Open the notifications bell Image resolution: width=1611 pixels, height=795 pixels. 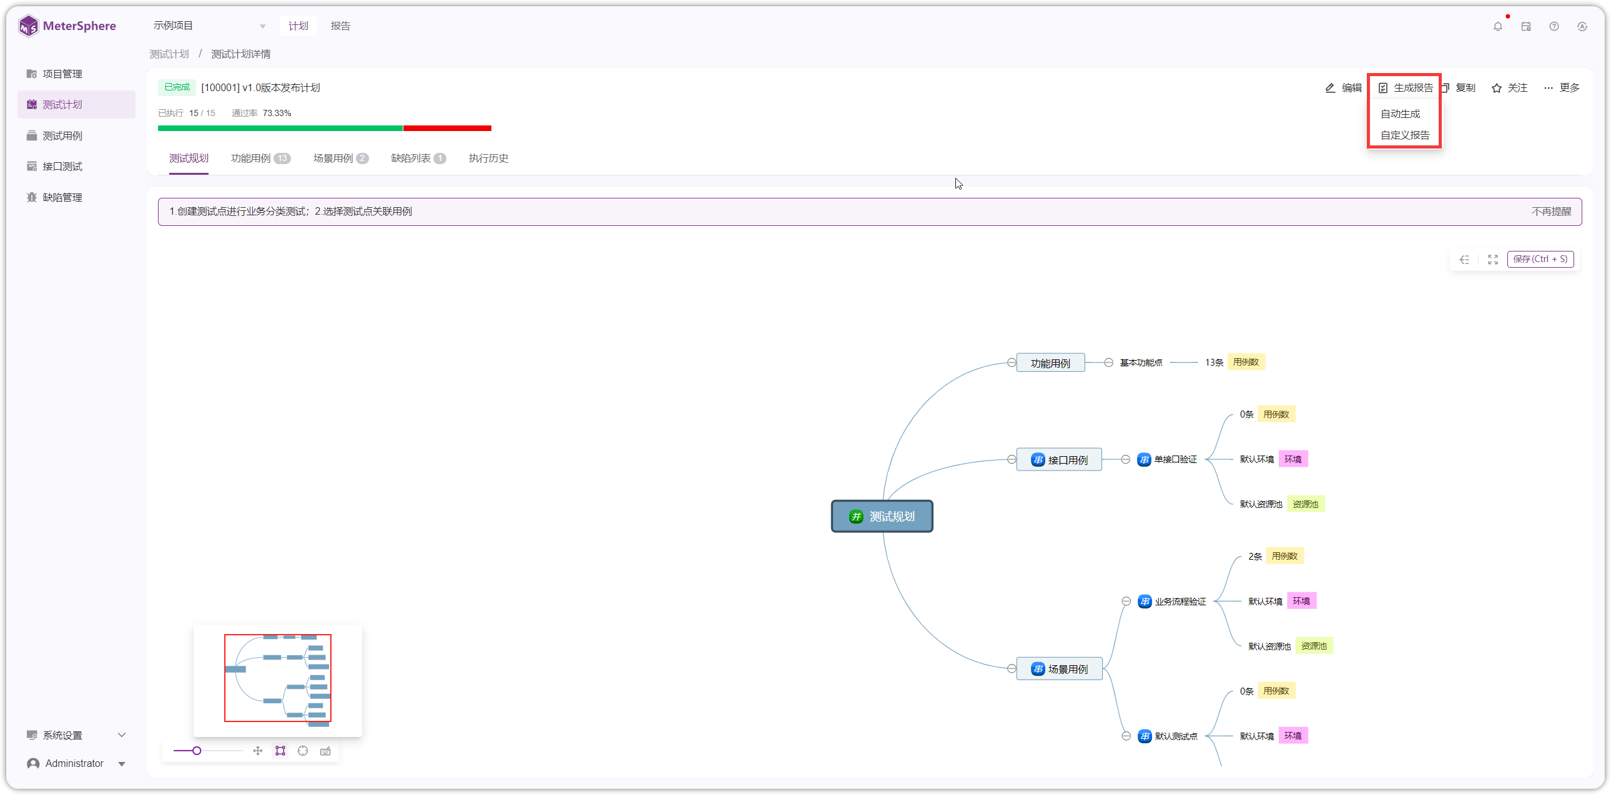[1497, 26]
